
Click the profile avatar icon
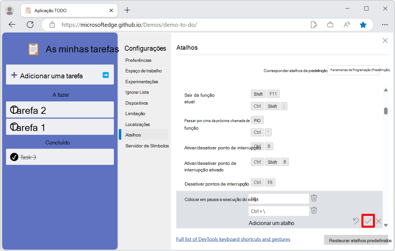coord(10,11)
